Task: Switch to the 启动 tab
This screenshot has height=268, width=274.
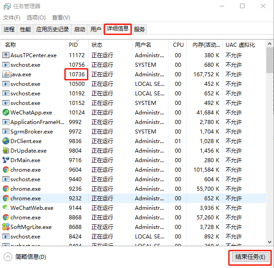Action: point(80,29)
